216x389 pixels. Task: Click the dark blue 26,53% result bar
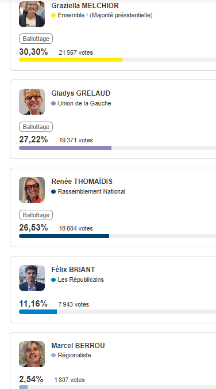(x=64, y=236)
